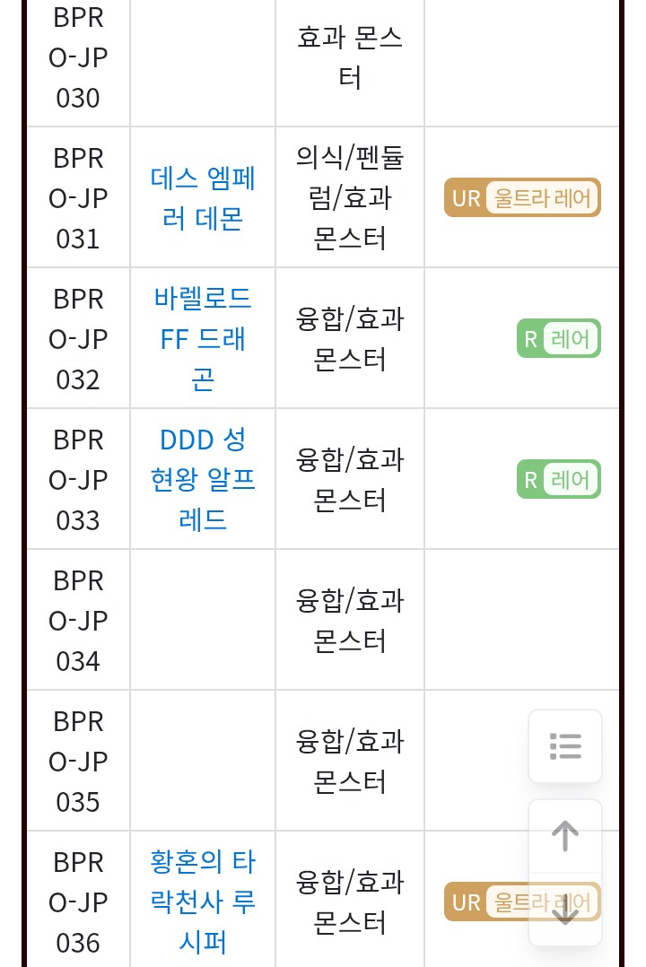Go to 황혼의 타락천사 루시퍼 page

coord(203,902)
